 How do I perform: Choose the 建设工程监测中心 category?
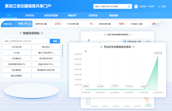pos(46,53)
